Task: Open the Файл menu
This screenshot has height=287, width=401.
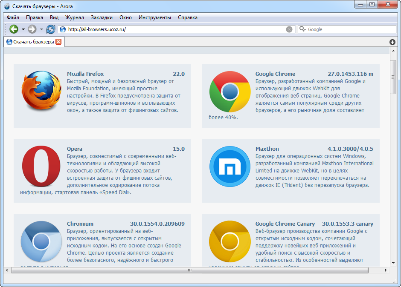Action: (13, 17)
